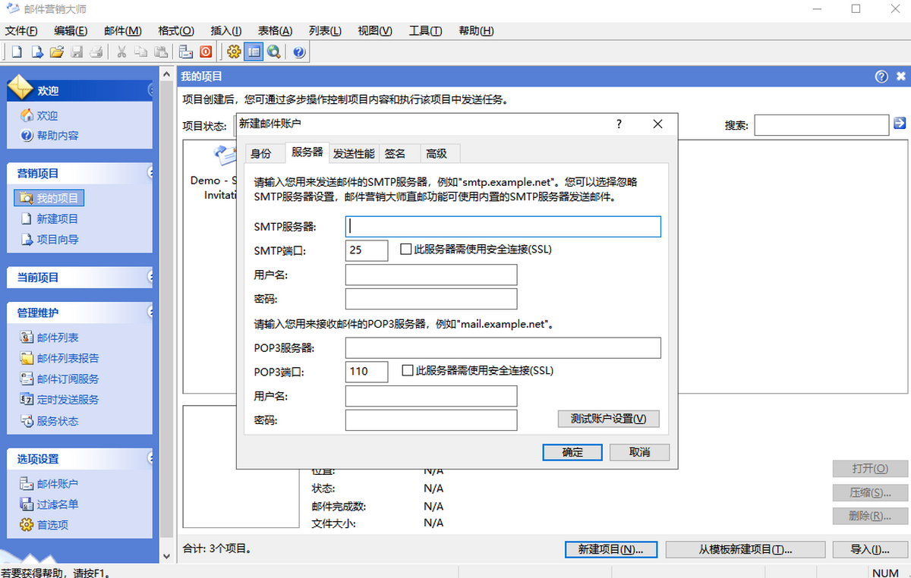
Task: Click the 搜索 input box
Action: [x=821, y=125]
